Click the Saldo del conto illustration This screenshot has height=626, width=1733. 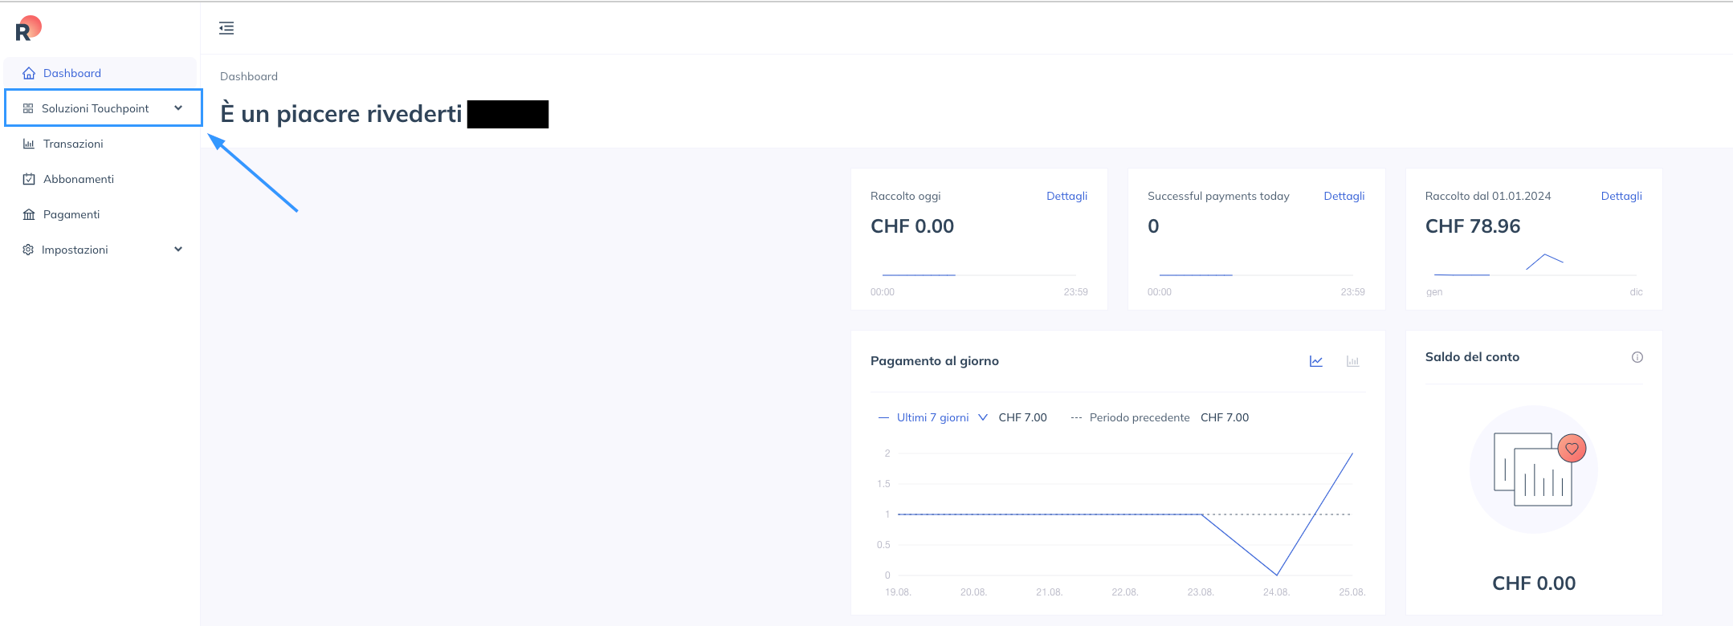click(1533, 469)
